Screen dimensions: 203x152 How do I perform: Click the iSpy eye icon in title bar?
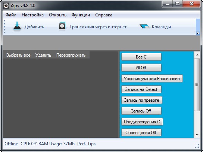click(6, 6)
